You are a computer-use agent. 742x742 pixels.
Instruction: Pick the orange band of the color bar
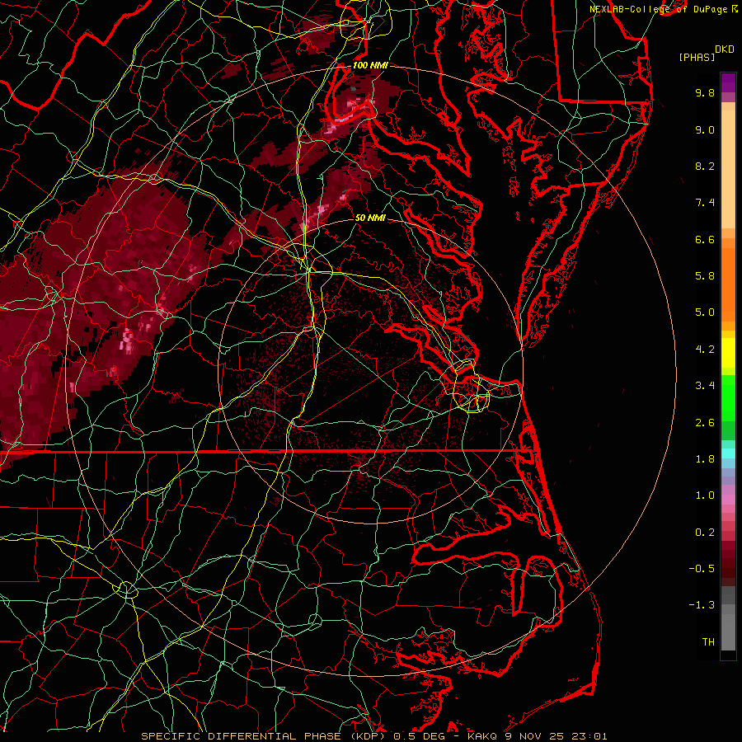728,284
